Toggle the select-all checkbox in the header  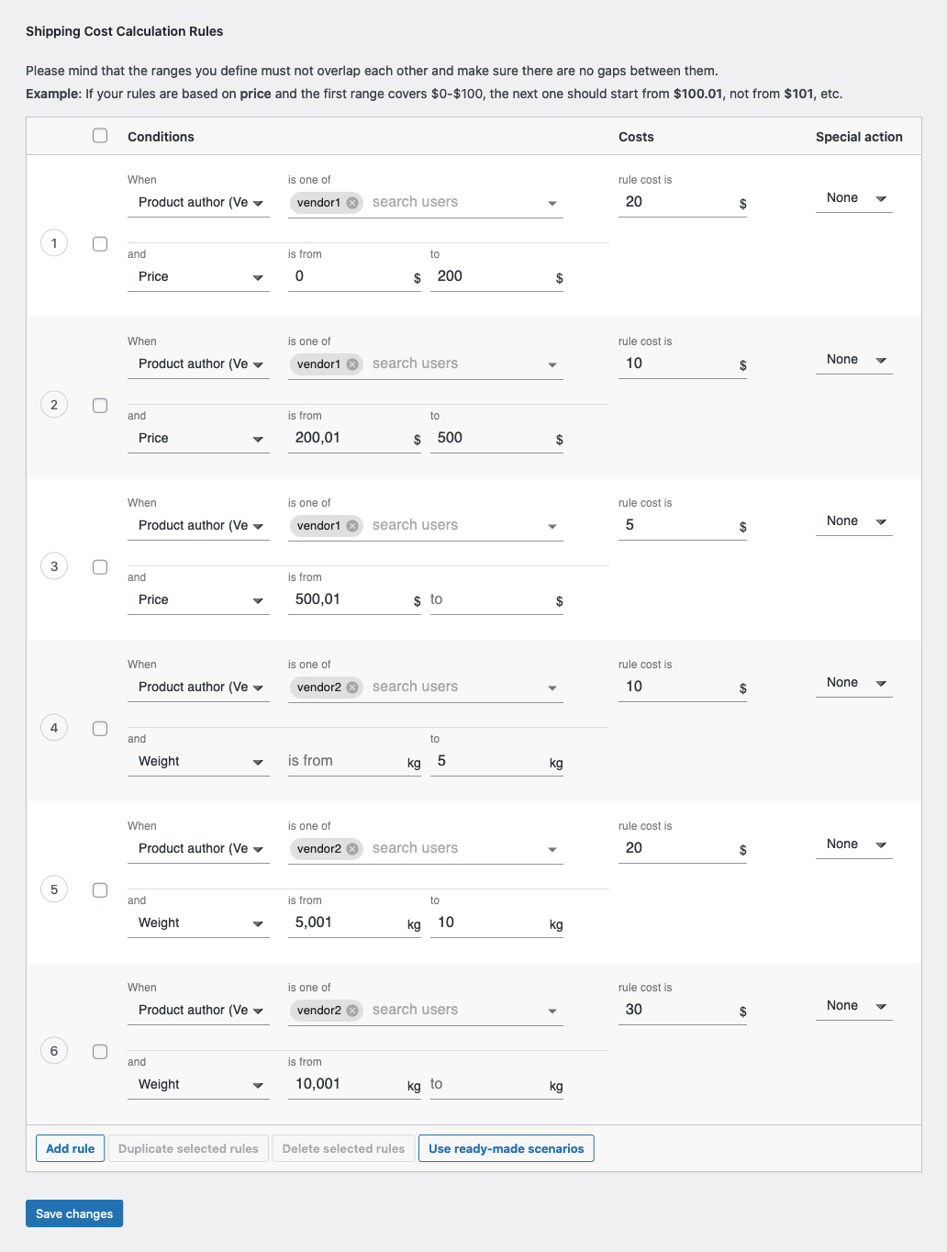(x=100, y=135)
